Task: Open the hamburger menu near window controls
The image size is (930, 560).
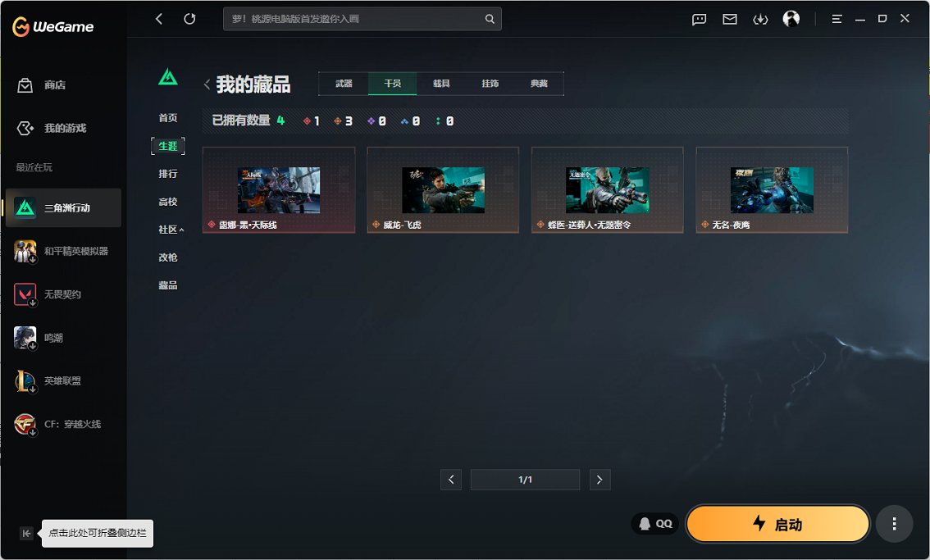Action: click(x=837, y=19)
